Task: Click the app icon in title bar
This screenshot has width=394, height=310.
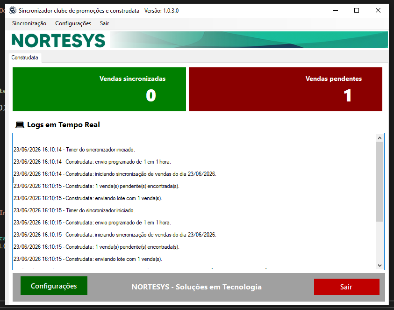Action: click(12, 11)
